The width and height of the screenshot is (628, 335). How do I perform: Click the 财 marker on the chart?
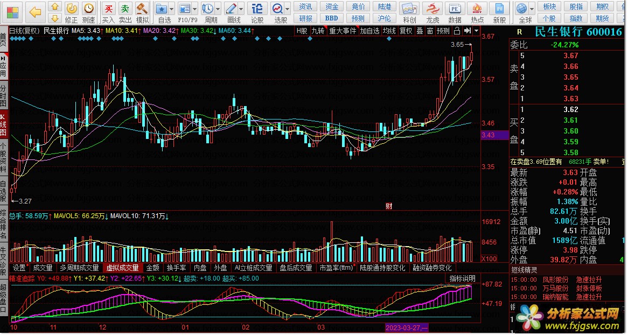pos(388,206)
